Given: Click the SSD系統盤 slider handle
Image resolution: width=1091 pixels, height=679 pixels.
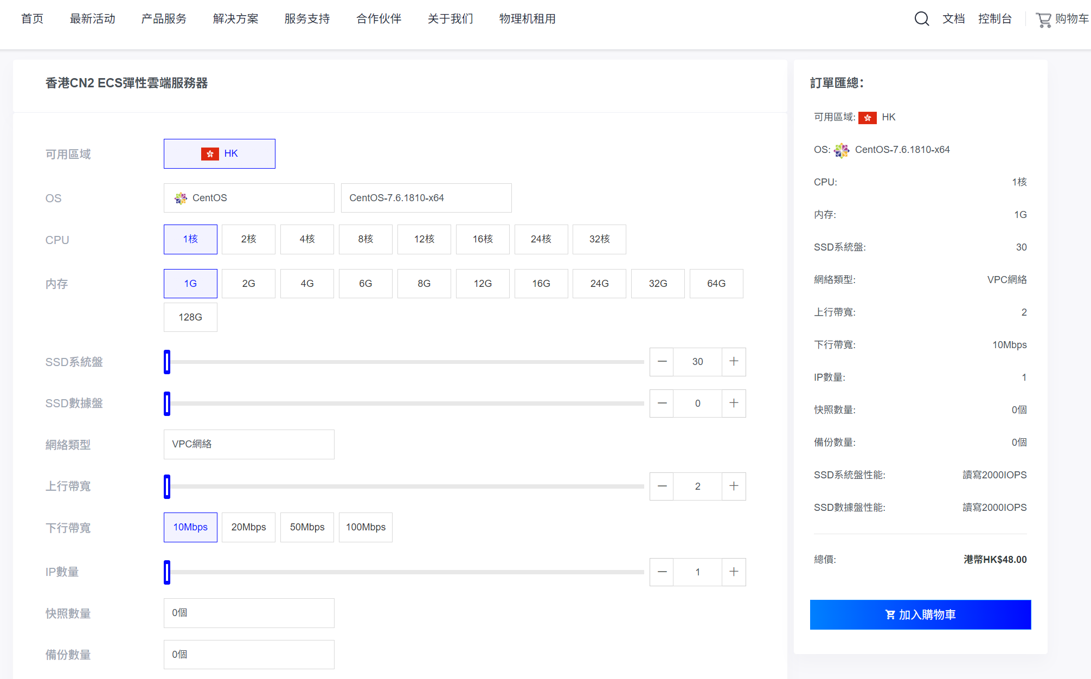Looking at the screenshot, I should (x=167, y=362).
